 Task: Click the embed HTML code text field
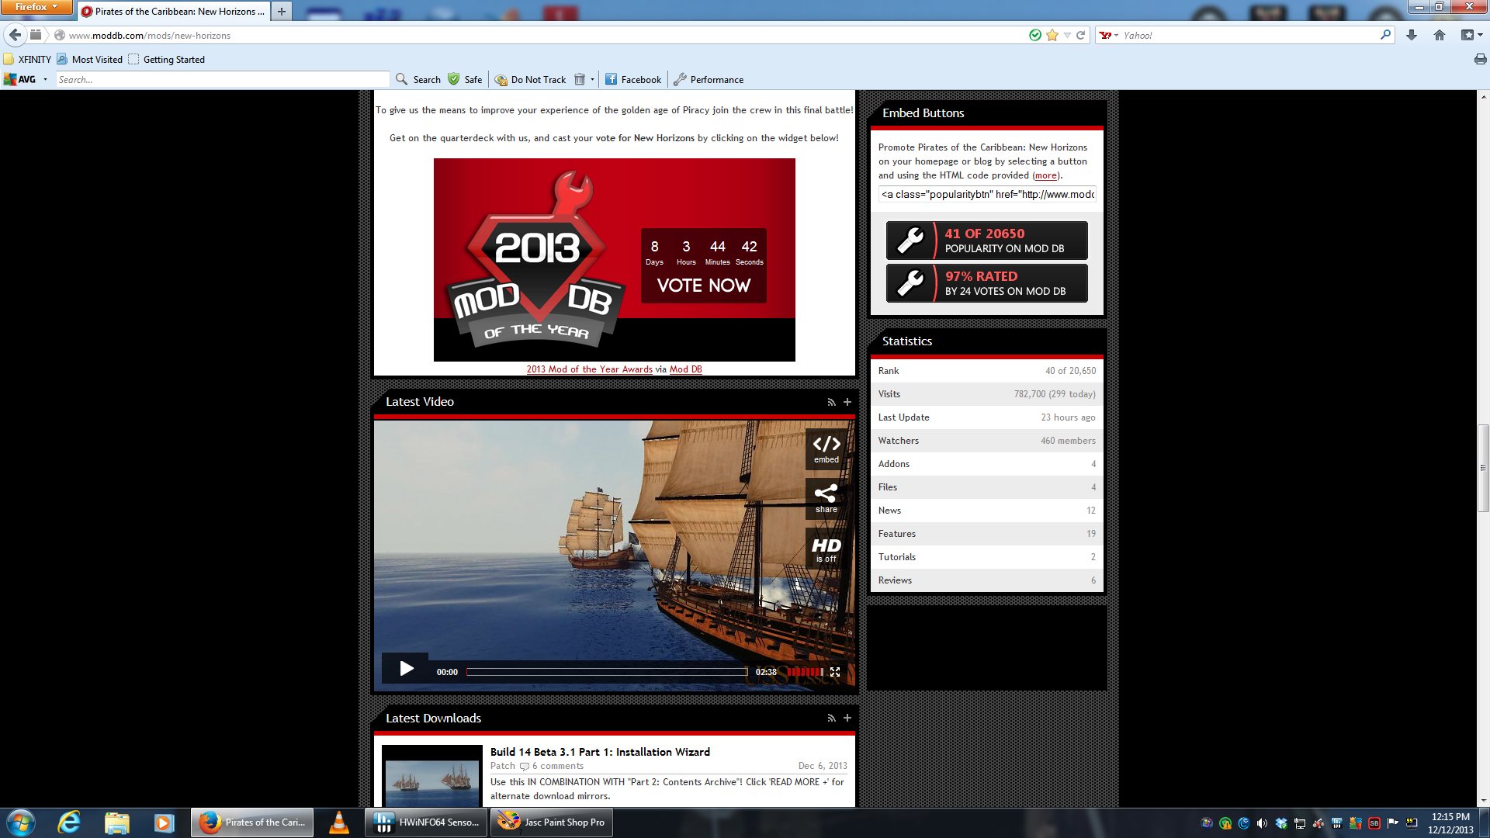(987, 194)
